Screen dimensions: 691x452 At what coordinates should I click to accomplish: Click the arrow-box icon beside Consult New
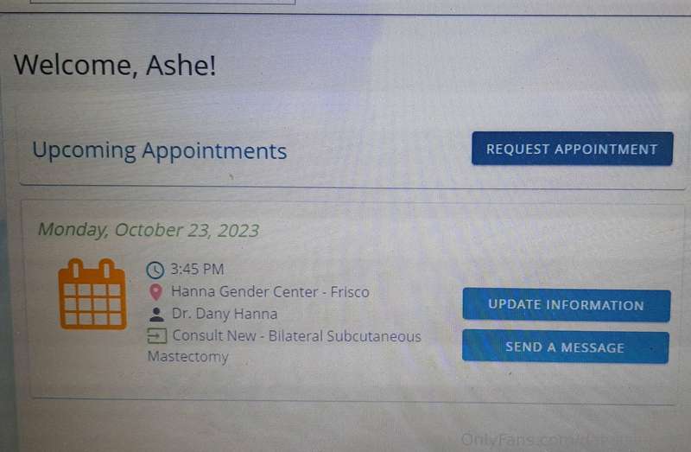(156, 336)
